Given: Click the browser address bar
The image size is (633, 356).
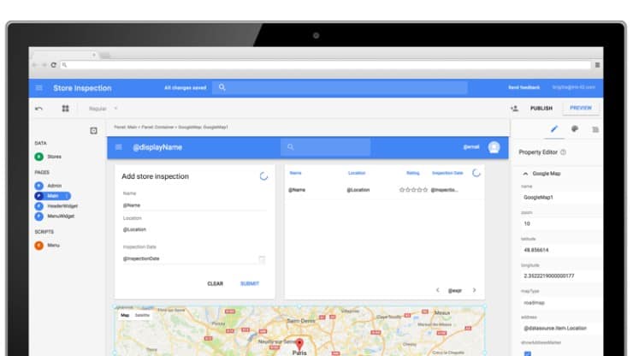Looking at the screenshot, I should (x=326, y=65).
